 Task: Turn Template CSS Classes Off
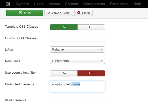[91, 27]
